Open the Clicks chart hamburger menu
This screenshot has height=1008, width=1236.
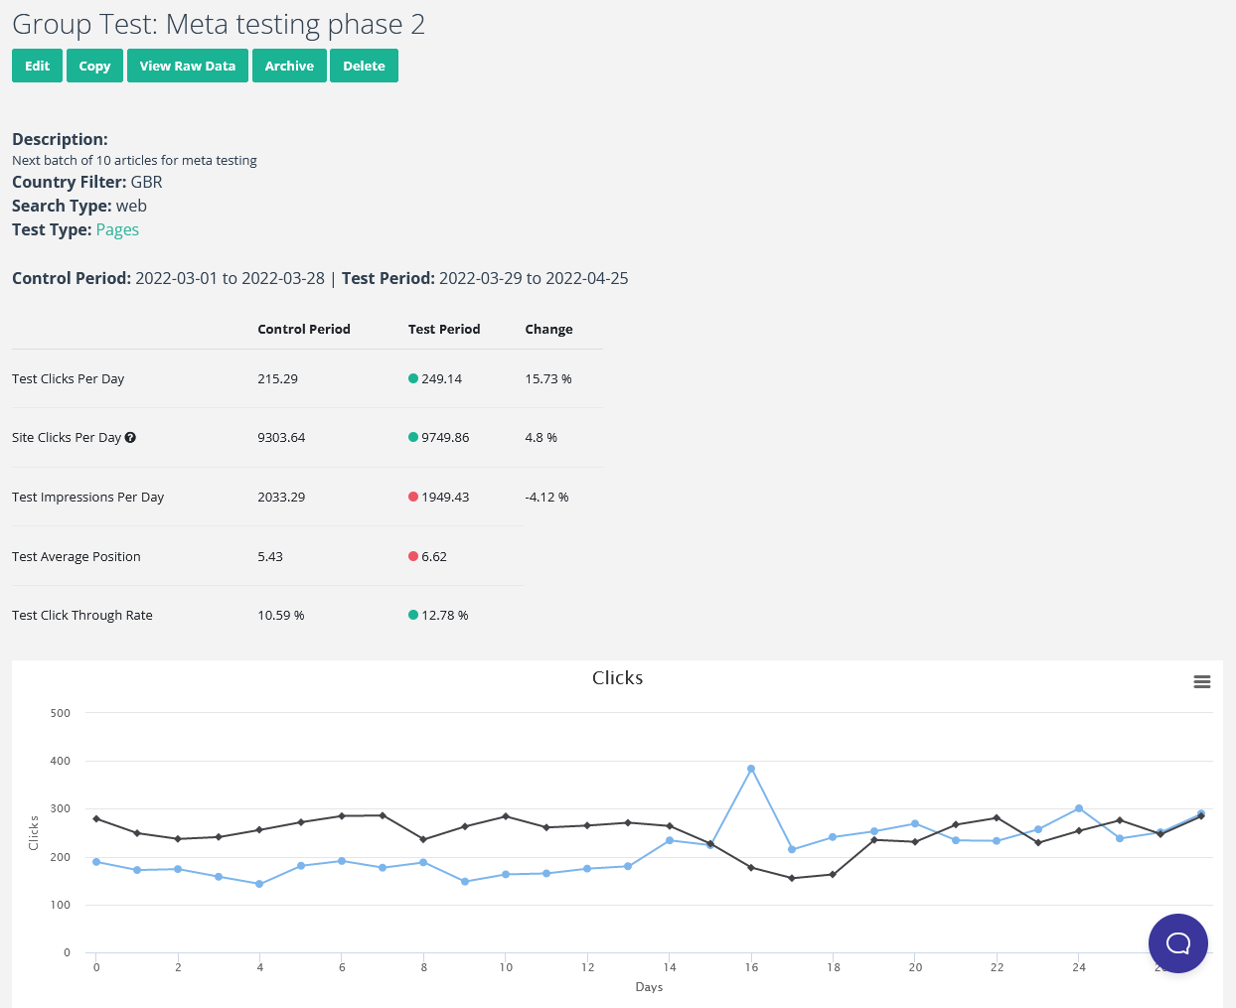click(x=1201, y=681)
